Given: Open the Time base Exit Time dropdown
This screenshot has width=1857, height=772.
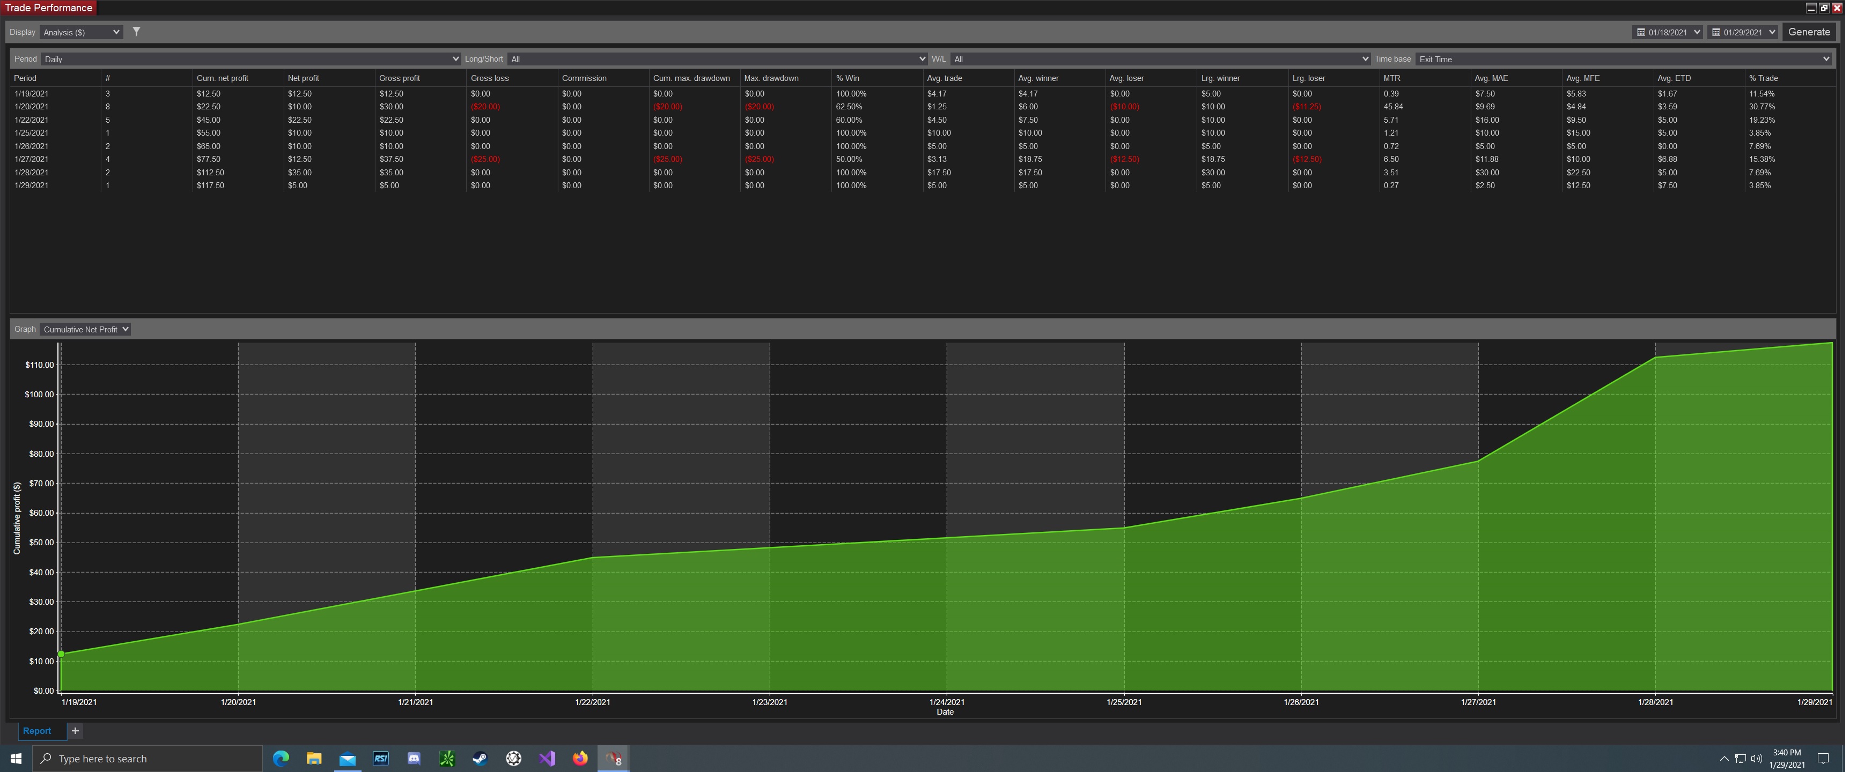Looking at the screenshot, I should coord(1624,59).
